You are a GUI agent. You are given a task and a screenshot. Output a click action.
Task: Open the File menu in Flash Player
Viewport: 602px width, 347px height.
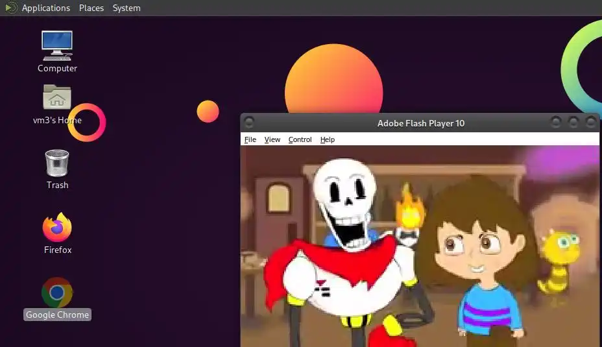click(x=250, y=139)
